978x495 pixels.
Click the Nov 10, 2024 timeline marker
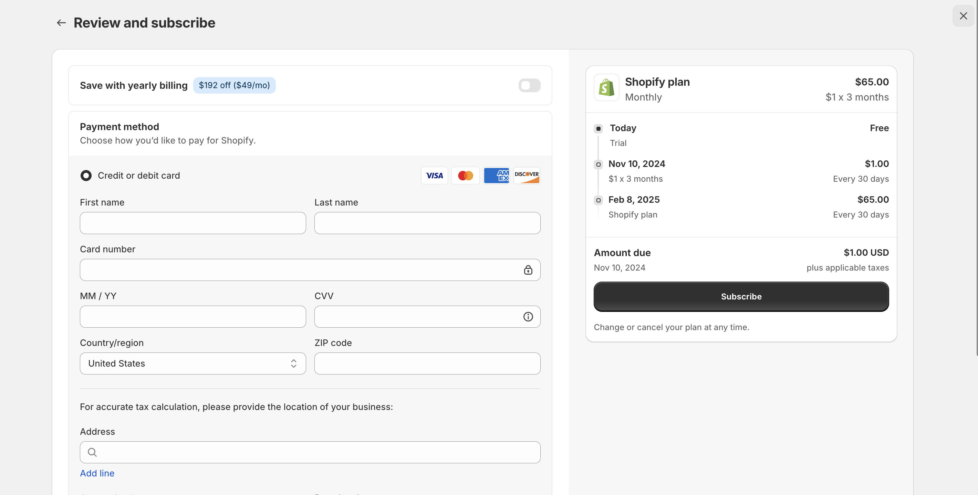pyautogui.click(x=599, y=164)
